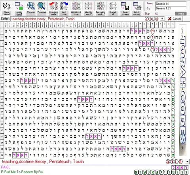Click the Zoom-in magnifier icon
Screen dimensions: 190x175
tap(31, 6)
